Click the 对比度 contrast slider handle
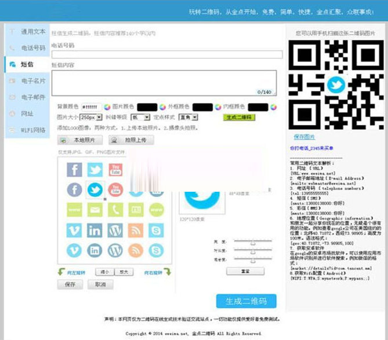Screen dimensions: 388x340 (253, 251)
